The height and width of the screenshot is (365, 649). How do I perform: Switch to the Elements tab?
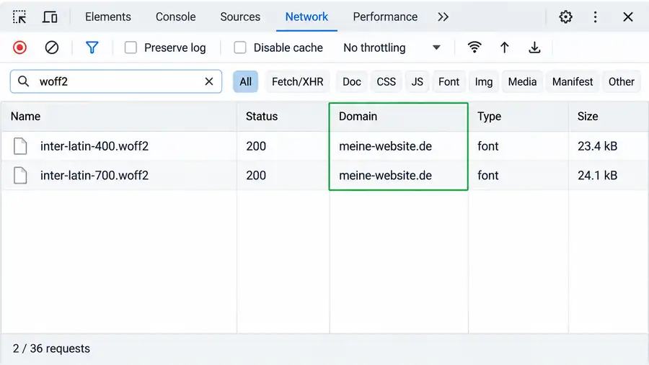tap(108, 17)
